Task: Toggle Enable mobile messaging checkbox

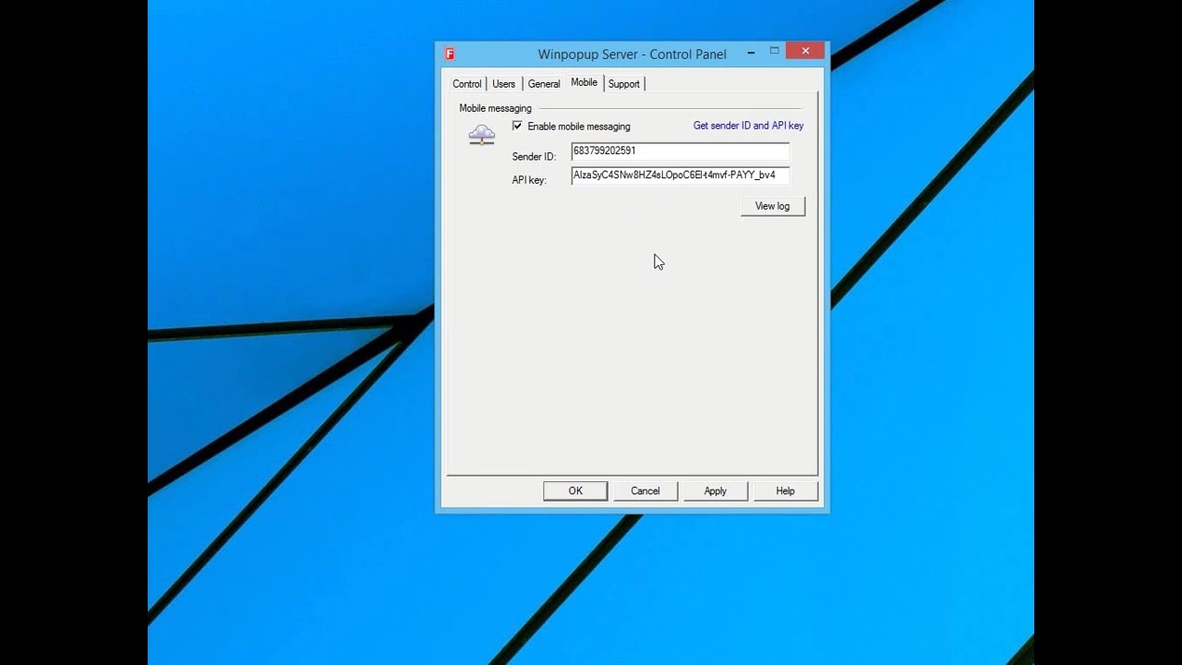Action: click(517, 126)
